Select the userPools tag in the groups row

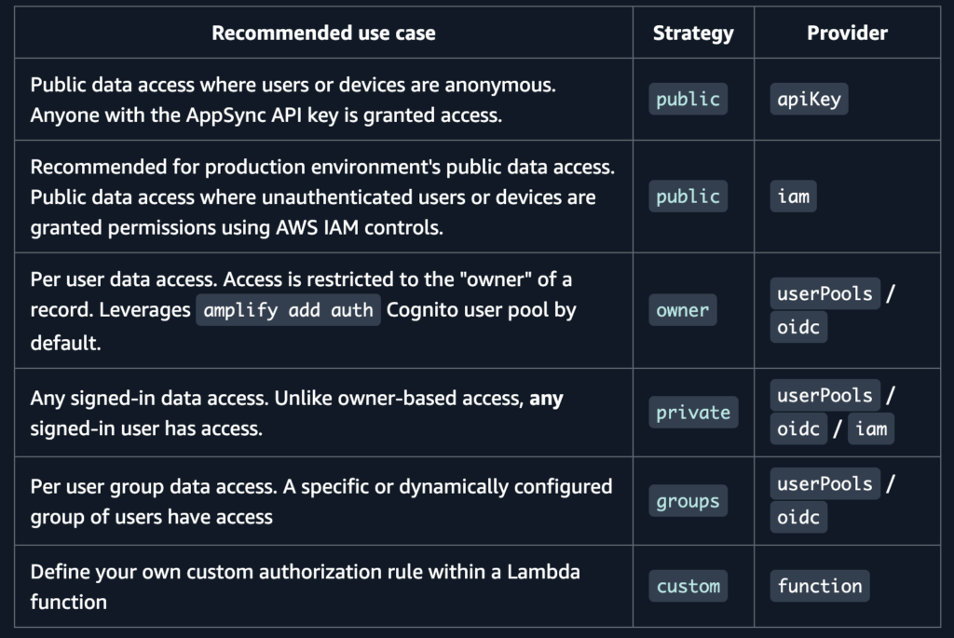[825, 484]
